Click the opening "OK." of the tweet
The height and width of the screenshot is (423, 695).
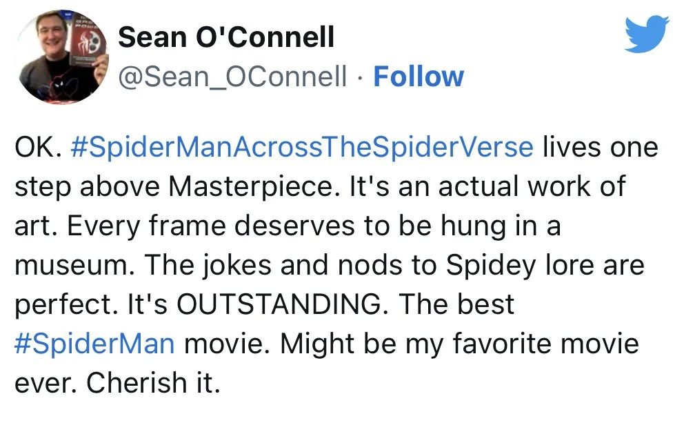click(x=37, y=148)
